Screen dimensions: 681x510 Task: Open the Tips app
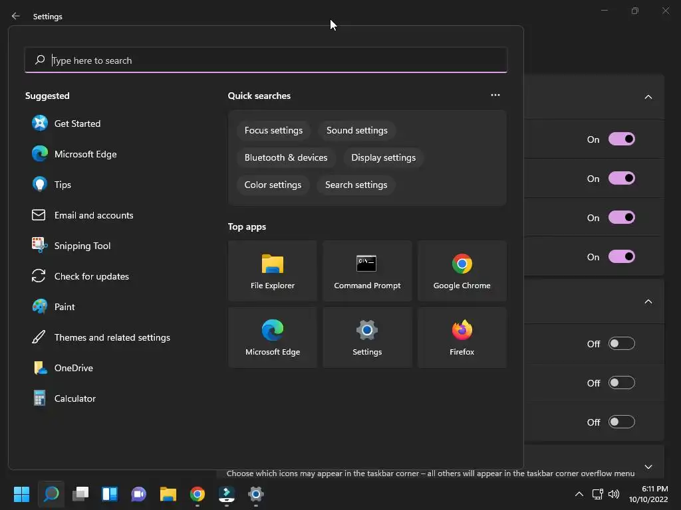pyautogui.click(x=51, y=185)
